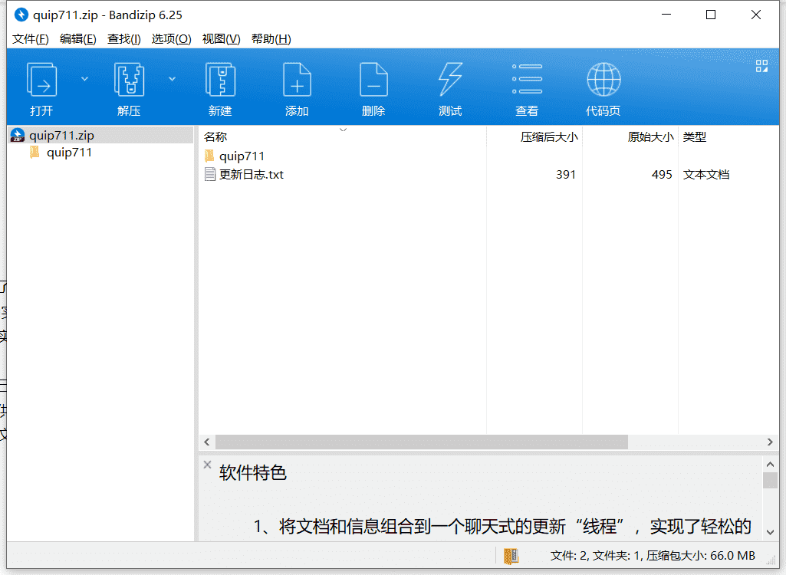Click the 软件特色 heading in comment panel
786x575 pixels.
coord(252,473)
